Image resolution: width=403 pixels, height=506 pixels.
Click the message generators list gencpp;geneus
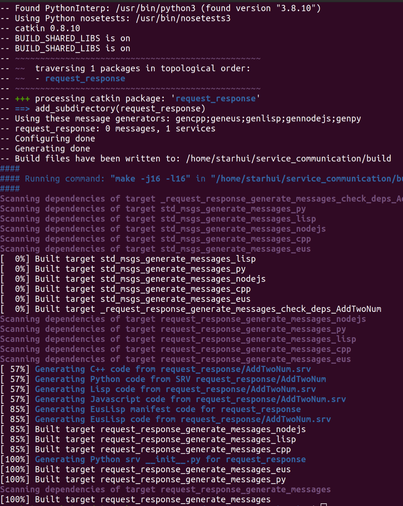coord(268,119)
